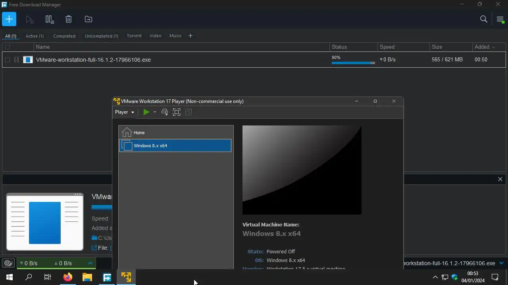The height and width of the screenshot is (285, 508).
Task: Toggle the select-all checkbox in header
Action: (8, 47)
